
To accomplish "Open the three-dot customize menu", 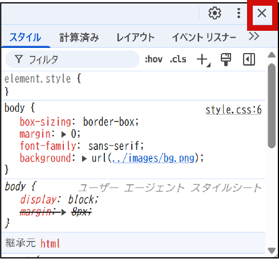I will point(238,13).
